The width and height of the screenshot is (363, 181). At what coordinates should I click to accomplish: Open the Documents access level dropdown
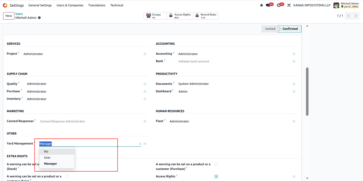pos(234,84)
